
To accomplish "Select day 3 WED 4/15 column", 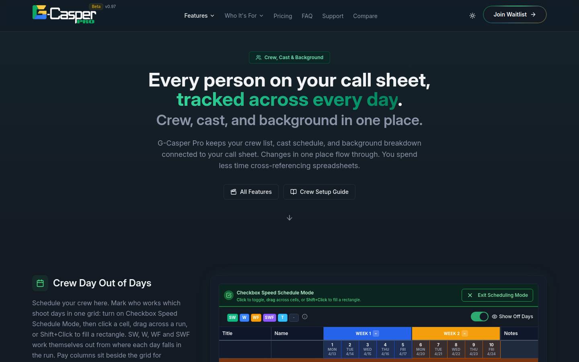I will coord(368,349).
